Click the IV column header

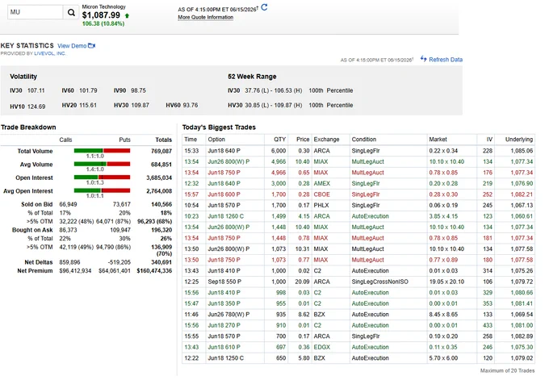pyautogui.click(x=489, y=140)
